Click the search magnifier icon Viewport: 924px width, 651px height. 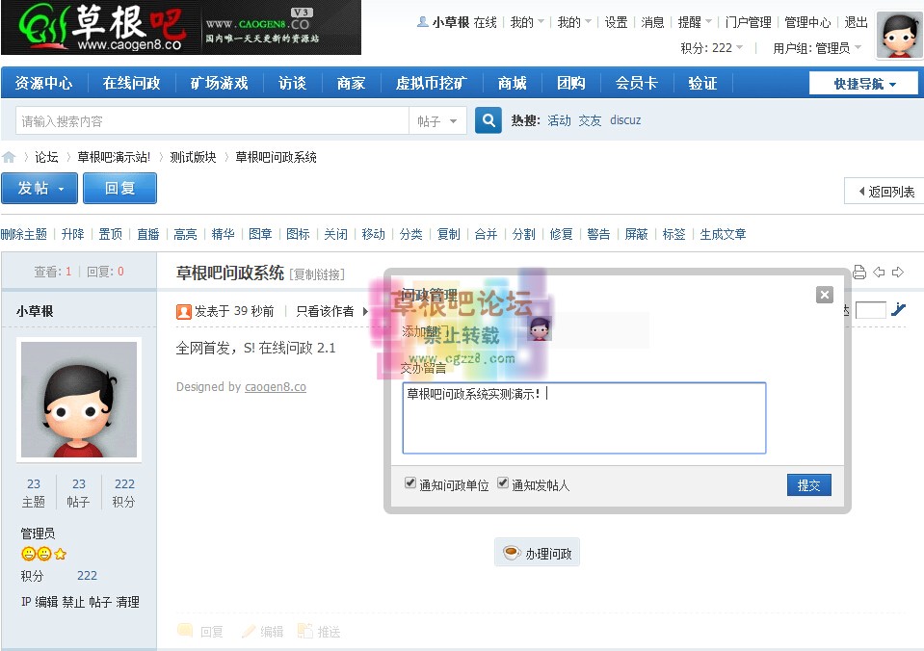point(487,119)
